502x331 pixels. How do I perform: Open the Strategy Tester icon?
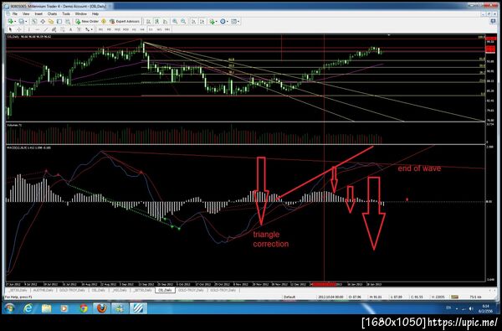click(x=68, y=22)
